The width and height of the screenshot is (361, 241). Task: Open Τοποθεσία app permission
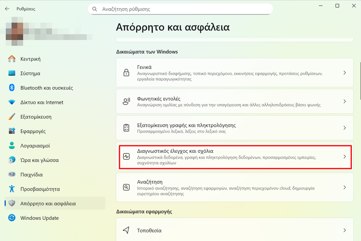click(x=234, y=230)
